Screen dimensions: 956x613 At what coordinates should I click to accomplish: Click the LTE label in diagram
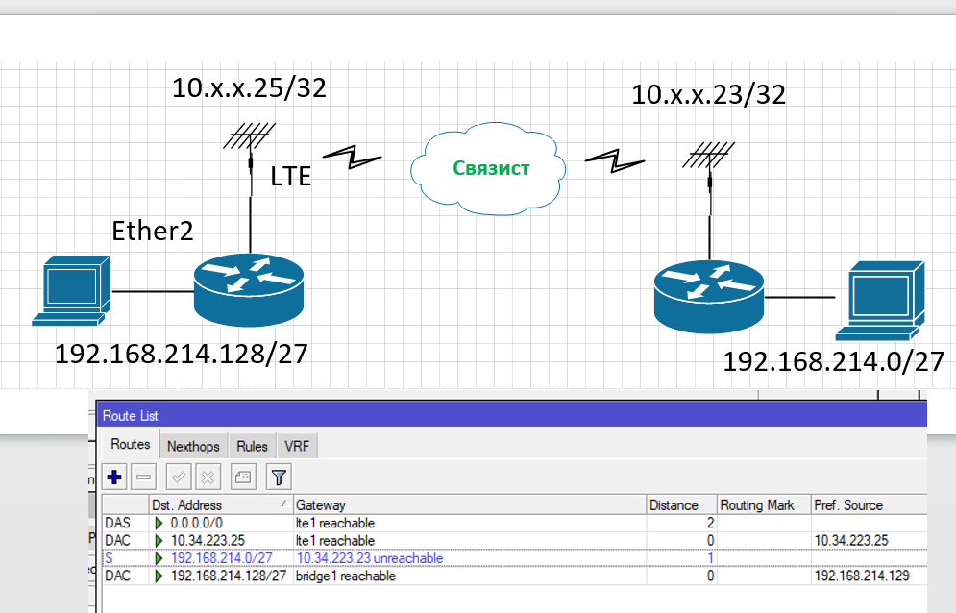[291, 177]
